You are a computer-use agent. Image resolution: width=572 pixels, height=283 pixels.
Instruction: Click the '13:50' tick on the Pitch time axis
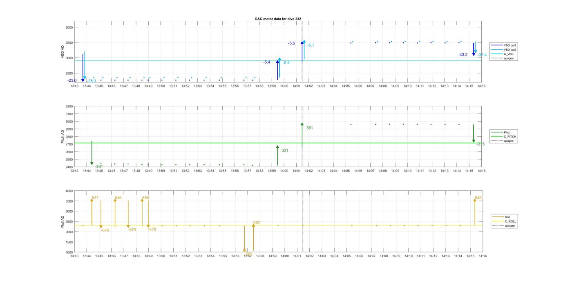(161, 171)
